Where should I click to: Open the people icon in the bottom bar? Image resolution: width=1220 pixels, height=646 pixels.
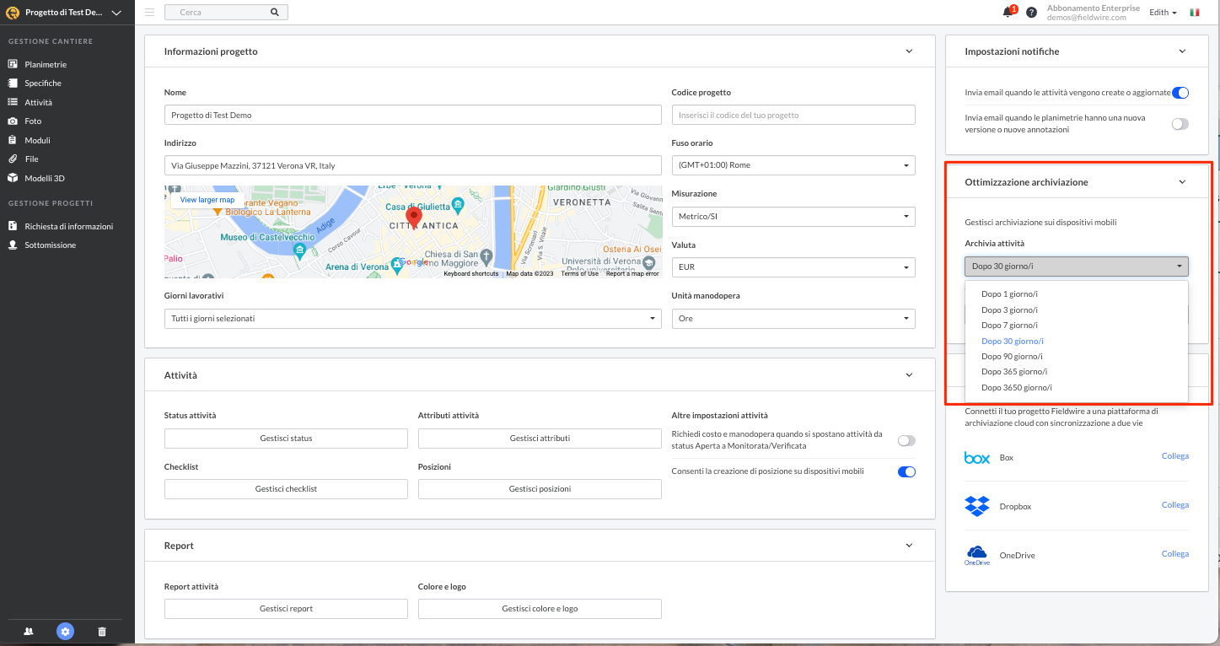(x=29, y=631)
